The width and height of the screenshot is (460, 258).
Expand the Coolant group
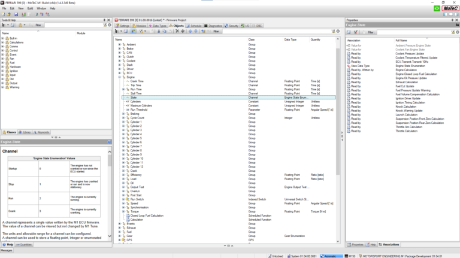pos(119,60)
